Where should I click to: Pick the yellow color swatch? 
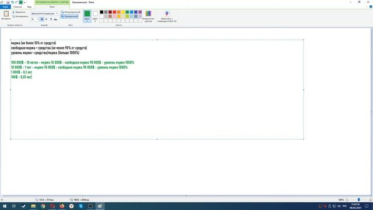point(123,12)
